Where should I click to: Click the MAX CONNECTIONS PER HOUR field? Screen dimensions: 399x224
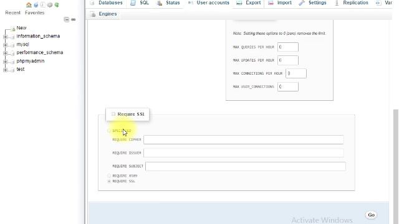(296, 73)
